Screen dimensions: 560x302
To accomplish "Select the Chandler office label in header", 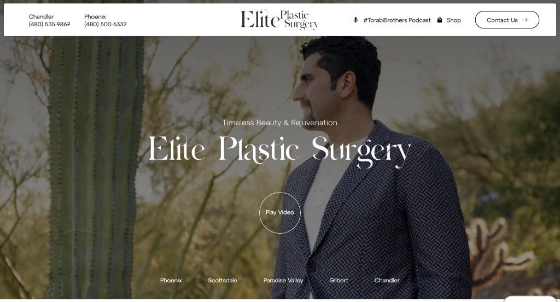I will [x=41, y=16].
